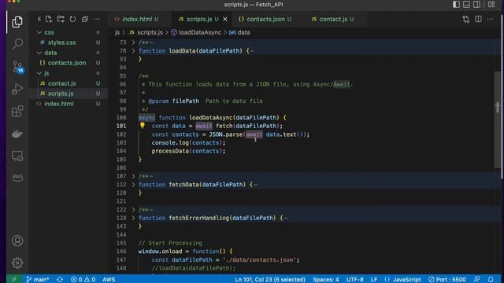Open the Run and Debug view
This screenshot has width=504, height=283.
[17, 89]
